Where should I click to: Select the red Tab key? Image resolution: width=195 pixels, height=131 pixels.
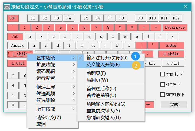[15, 36]
